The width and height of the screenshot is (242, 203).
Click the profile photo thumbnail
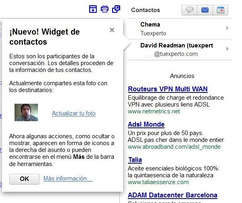(26, 113)
